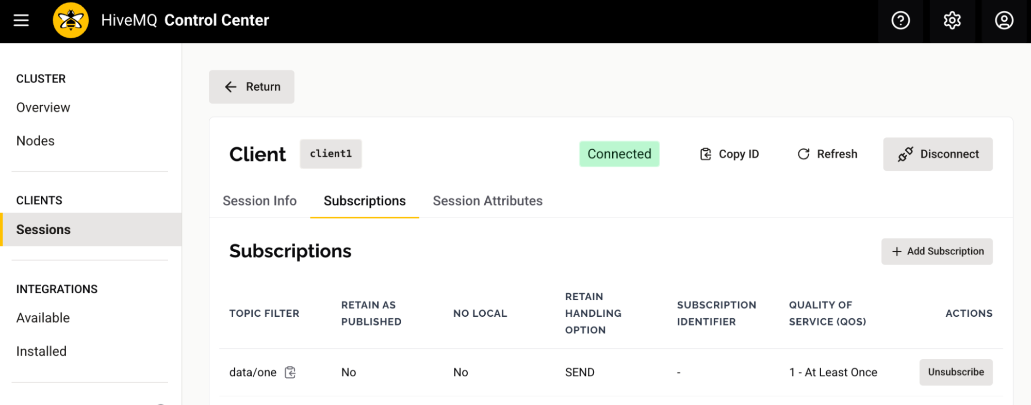Click the 1 - At Least Once value
Viewport: 1031px width, 405px height.
833,372
